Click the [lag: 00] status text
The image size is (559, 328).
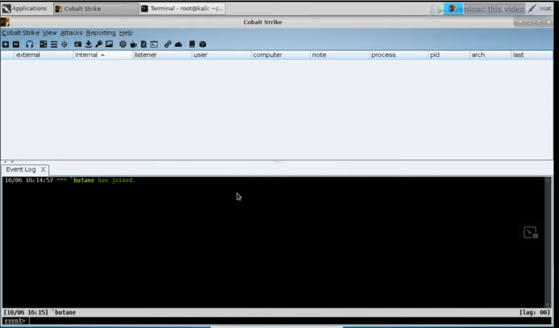pos(535,312)
